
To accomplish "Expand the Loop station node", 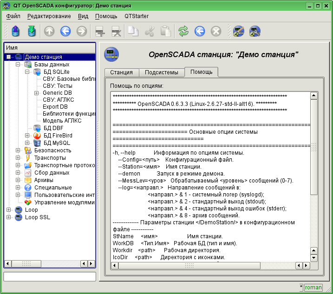I will 8,210.
